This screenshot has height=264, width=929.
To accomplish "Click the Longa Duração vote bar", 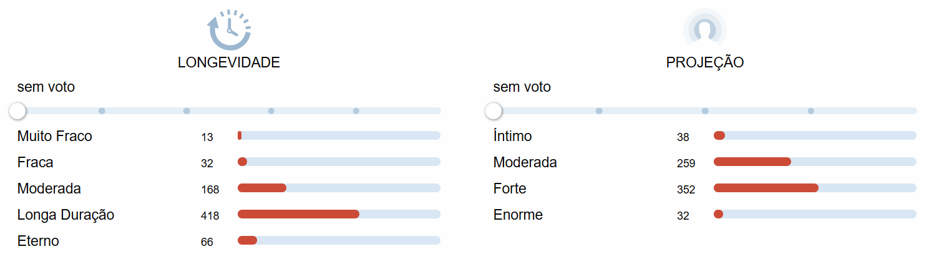I will [x=339, y=214].
